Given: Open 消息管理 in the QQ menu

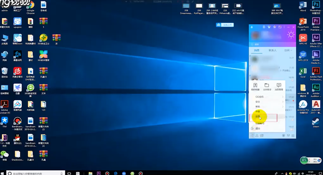Looking at the screenshot, I should pyautogui.click(x=279, y=87).
